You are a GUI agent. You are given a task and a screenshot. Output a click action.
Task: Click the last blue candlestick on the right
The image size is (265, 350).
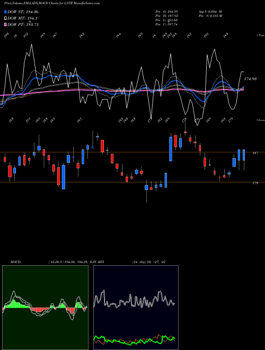[244, 155]
